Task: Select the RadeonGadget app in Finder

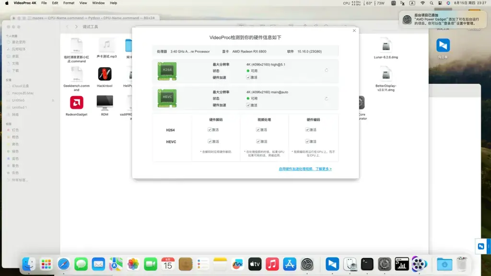Action: tap(76, 103)
